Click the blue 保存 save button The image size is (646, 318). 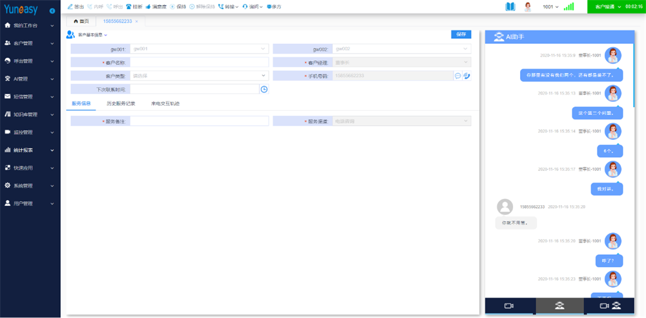pyautogui.click(x=461, y=35)
